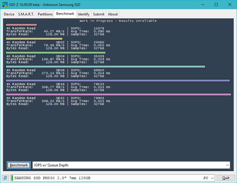Click the SSD-Z app icon in title bar

[x=5, y=4]
